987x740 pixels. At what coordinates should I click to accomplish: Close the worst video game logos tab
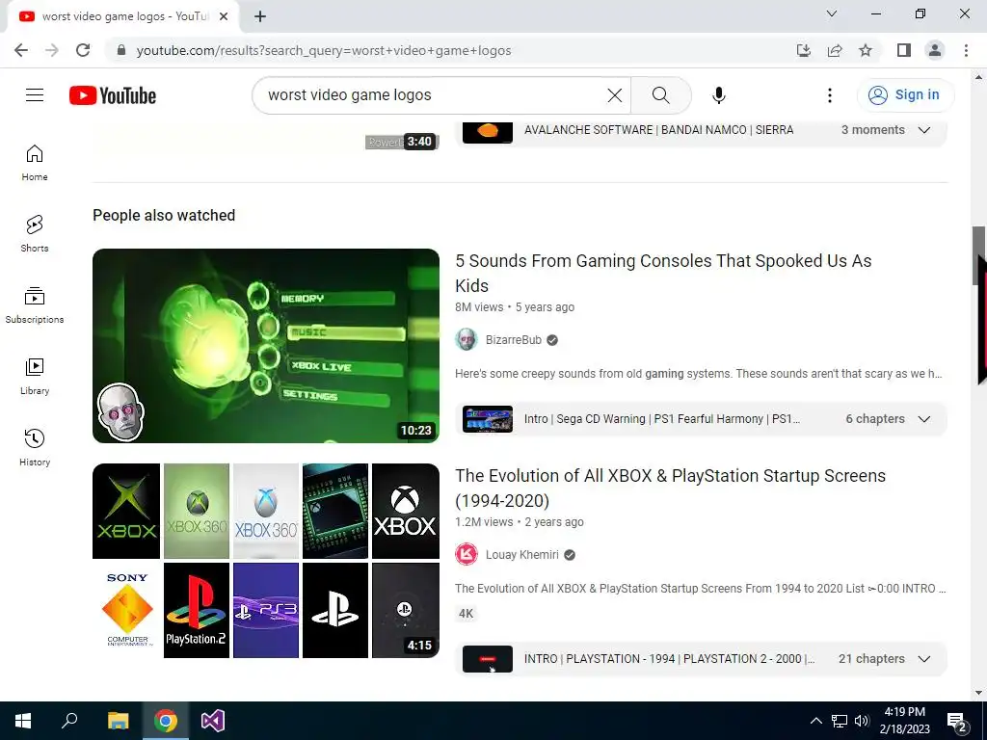[x=224, y=16]
